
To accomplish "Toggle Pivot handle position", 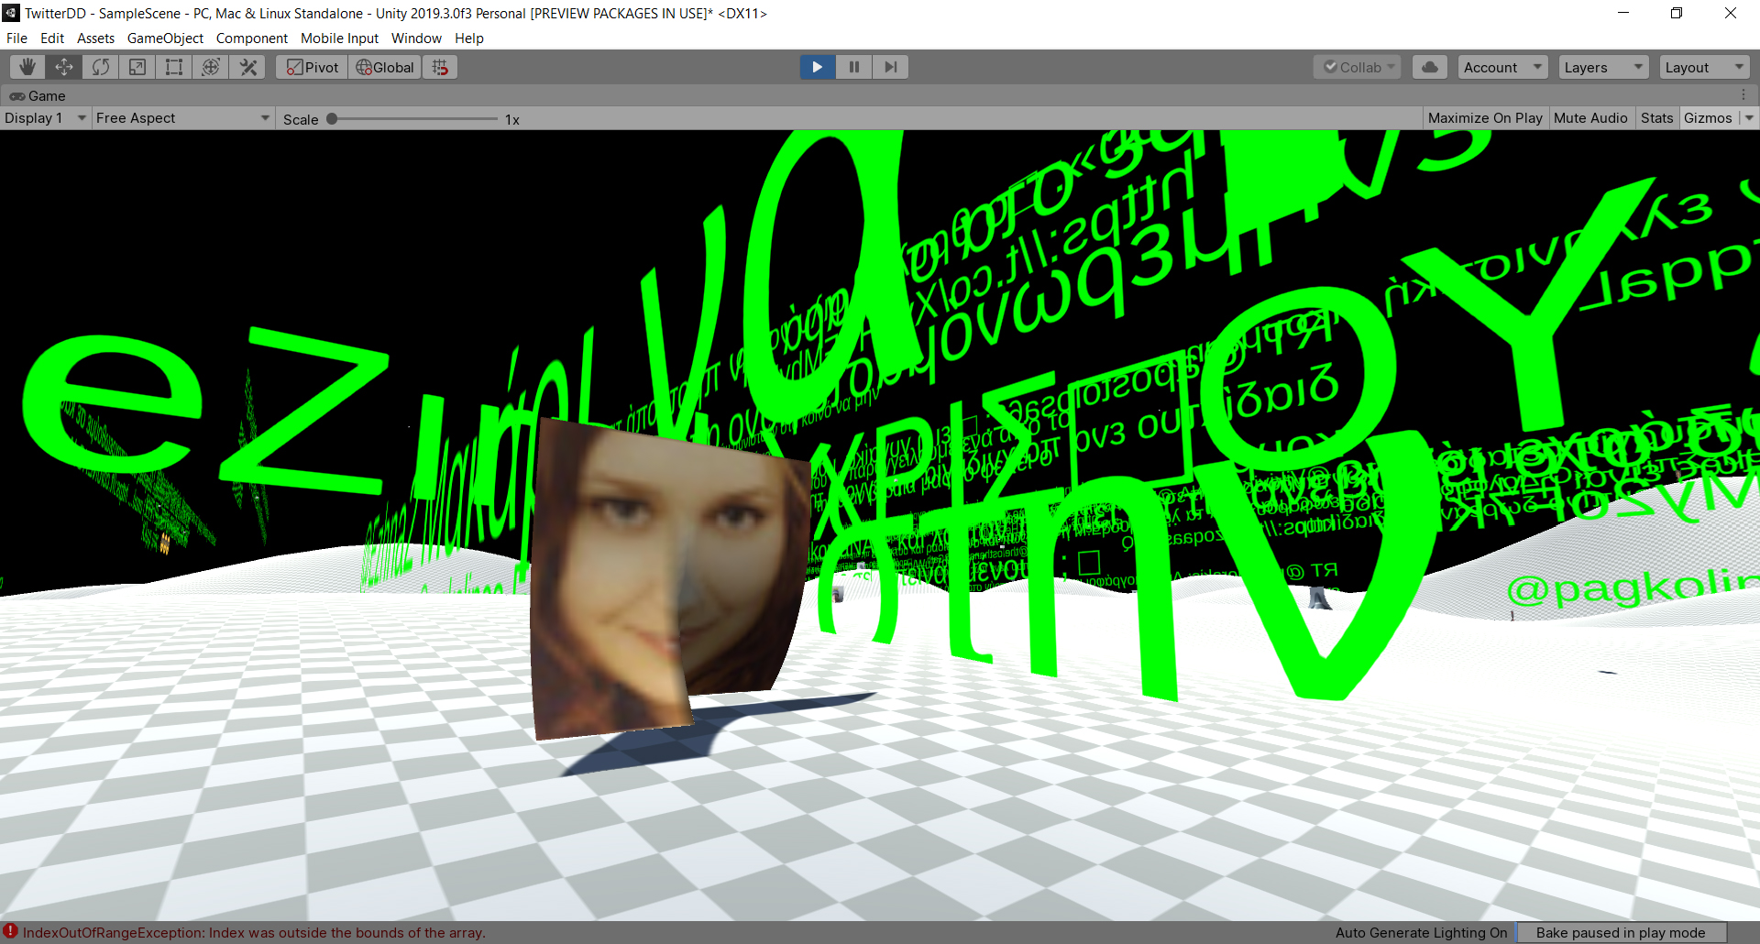I will [313, 67].
